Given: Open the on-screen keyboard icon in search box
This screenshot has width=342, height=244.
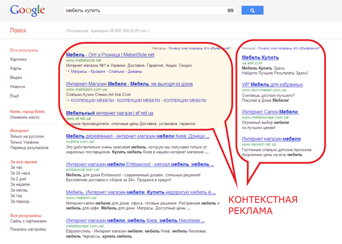Looking at the screenshot, I should tap(230, 10).
